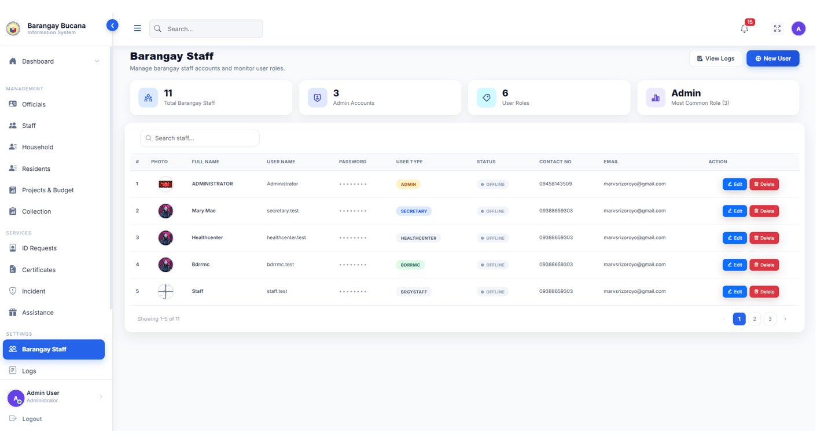
Task: Open the notifications bell icon
Action: (x=745, y=28)
